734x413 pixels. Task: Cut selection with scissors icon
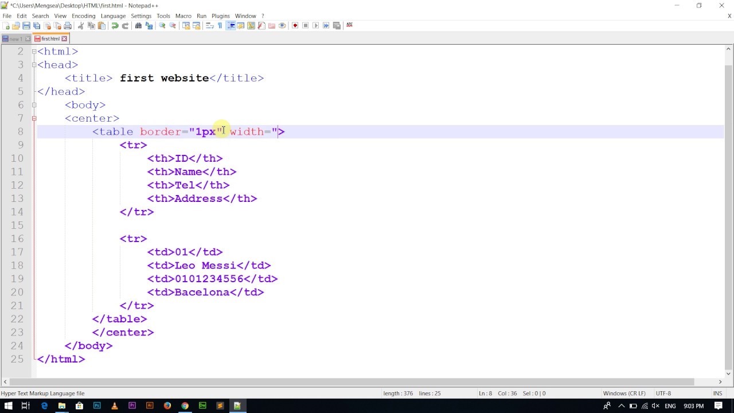click(x=80, y=26)
